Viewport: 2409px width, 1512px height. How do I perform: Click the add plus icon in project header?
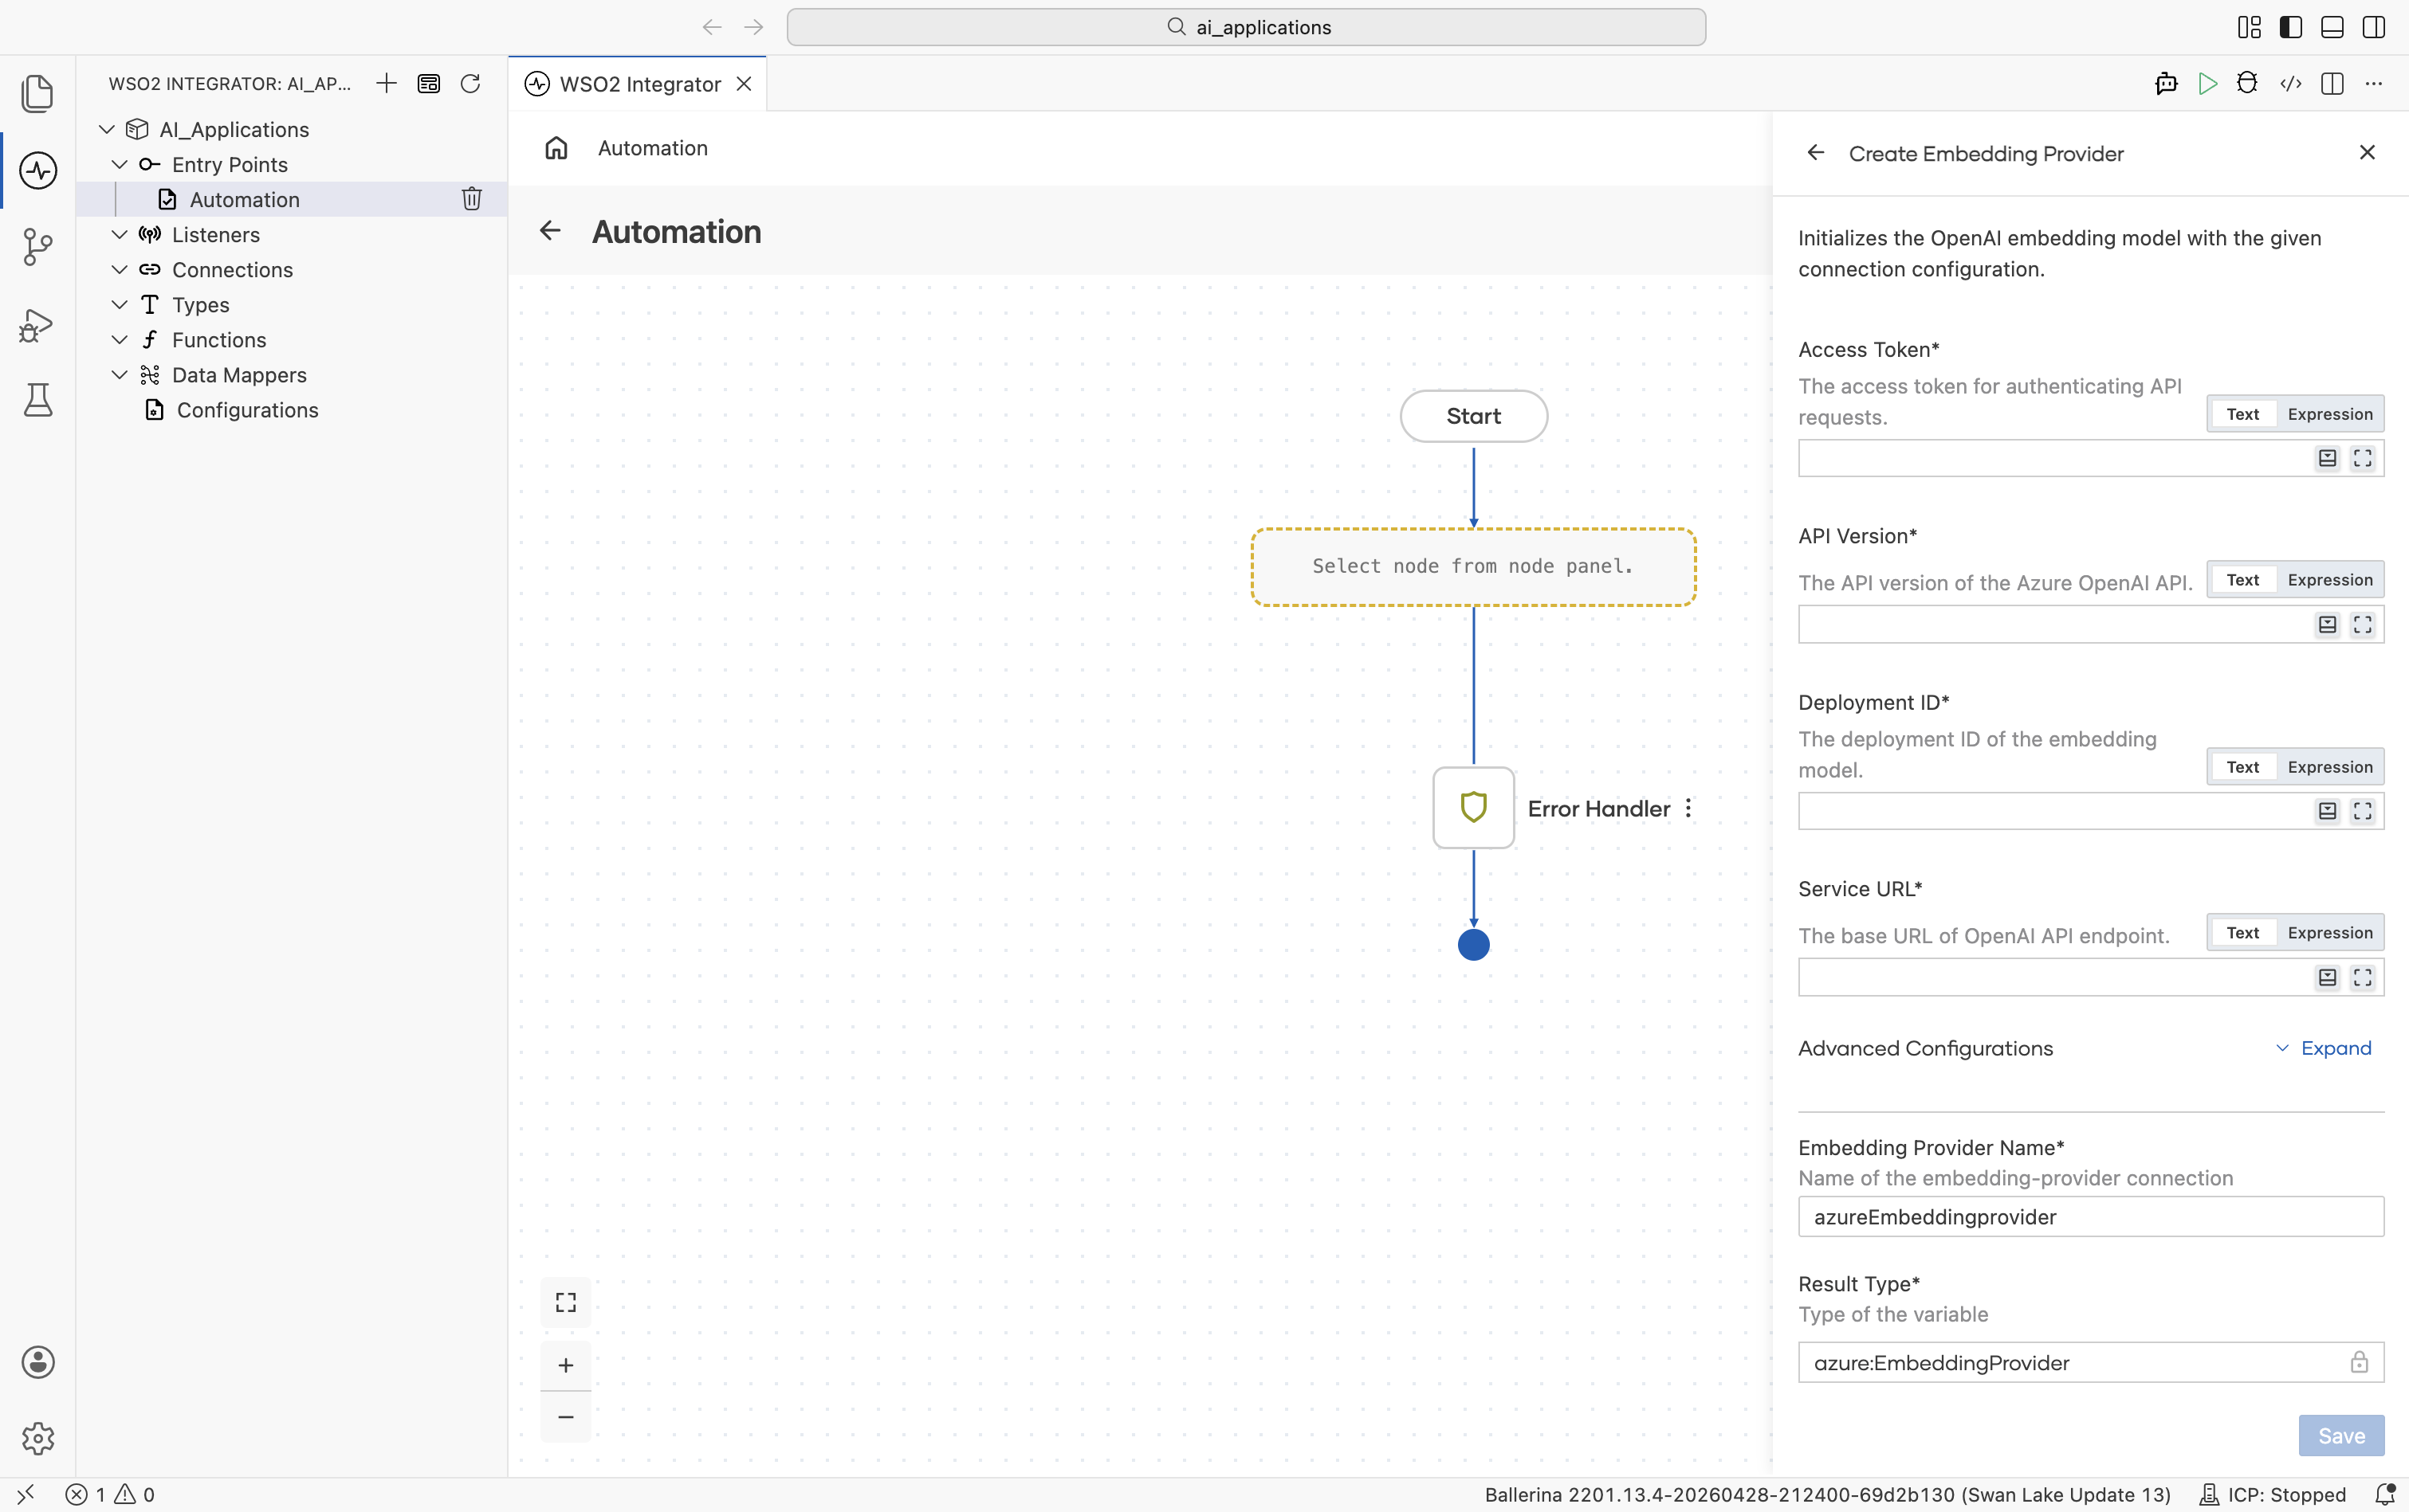point(386,83)
